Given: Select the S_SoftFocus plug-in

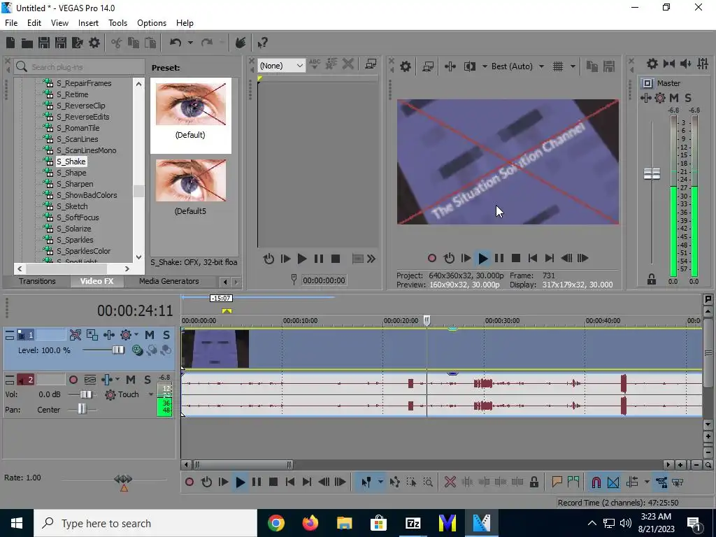Looking at the screenshot, I should point(78,217).
